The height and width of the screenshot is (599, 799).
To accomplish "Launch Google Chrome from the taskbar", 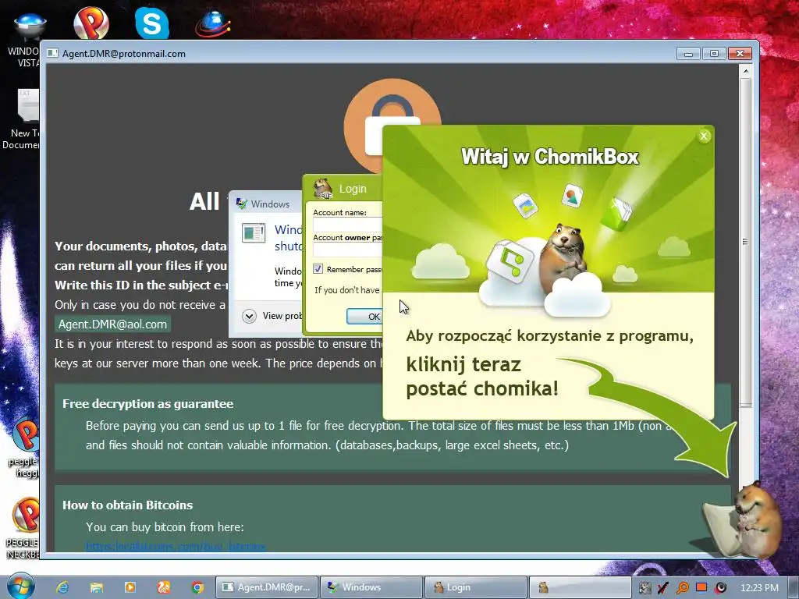I will pos(197,587).
